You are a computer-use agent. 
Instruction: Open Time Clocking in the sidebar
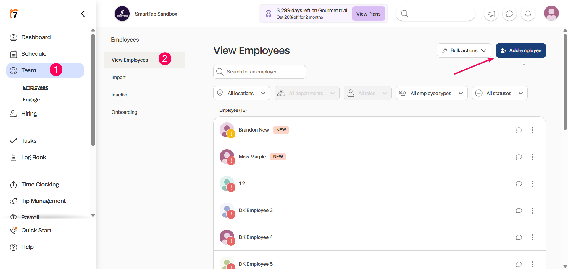coord(40,184)
